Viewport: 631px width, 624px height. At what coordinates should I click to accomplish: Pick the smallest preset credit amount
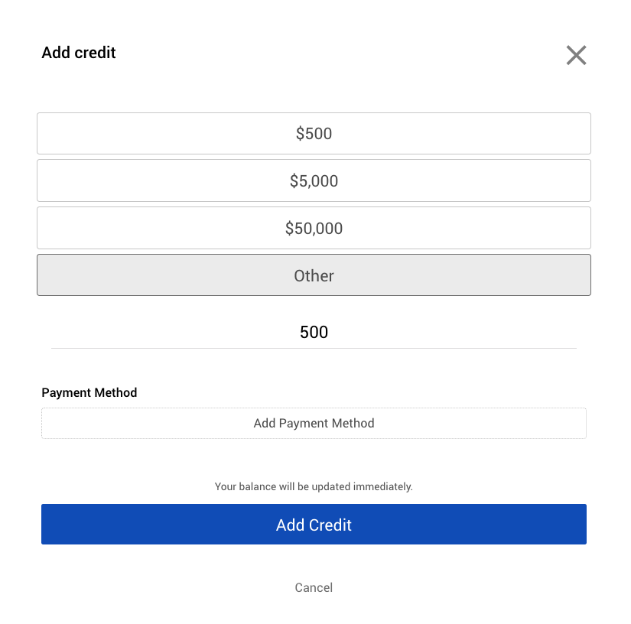314,133
